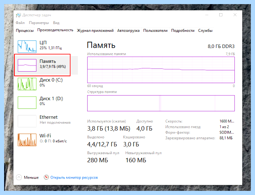Minimize the Диспетчер задач window
This screenshot has height=195, width=255.
point(207,15)
